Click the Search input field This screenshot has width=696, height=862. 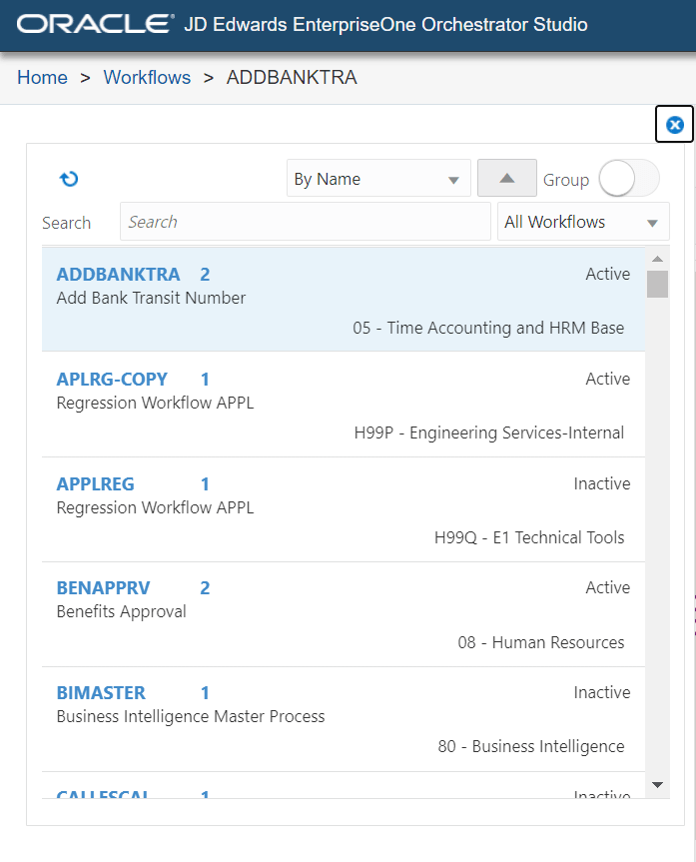click(x=305, y=222)
